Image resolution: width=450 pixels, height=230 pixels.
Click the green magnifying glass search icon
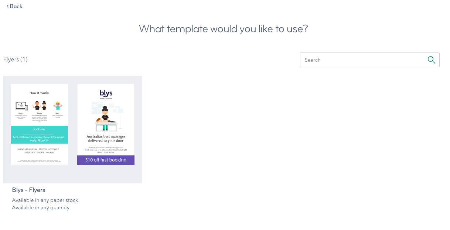(x=431, y=60)
